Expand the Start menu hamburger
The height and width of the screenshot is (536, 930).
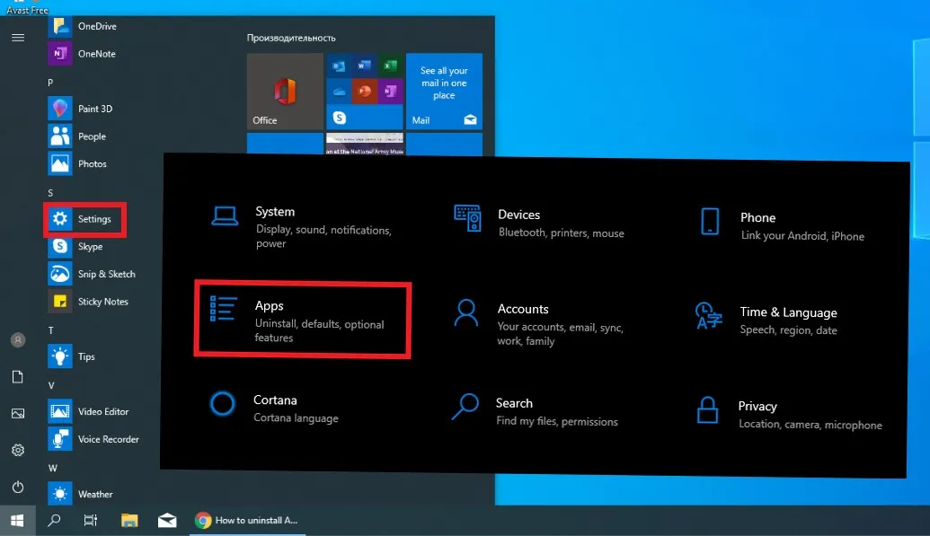pyautogui.click(x=17, y=38)
